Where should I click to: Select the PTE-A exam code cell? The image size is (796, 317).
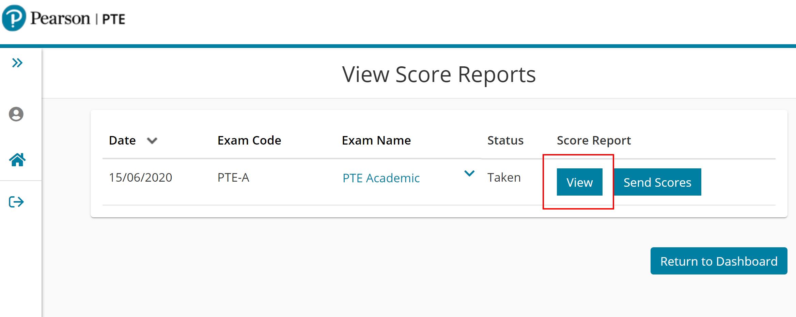233,178
